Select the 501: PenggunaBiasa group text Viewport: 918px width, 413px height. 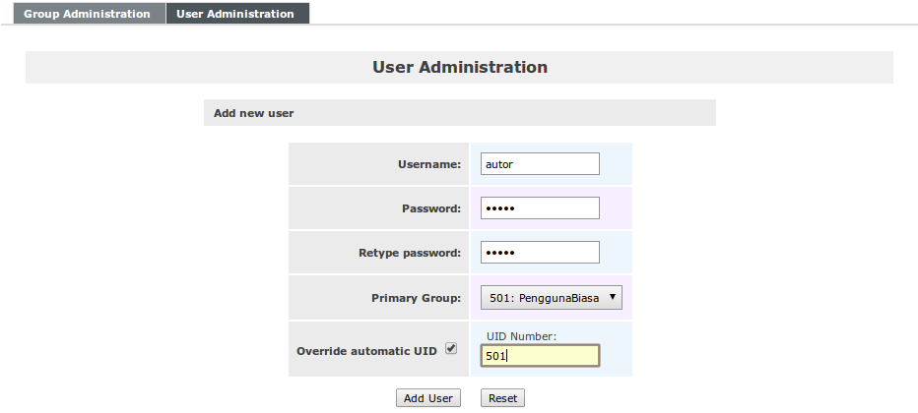(x=544, y=298)
